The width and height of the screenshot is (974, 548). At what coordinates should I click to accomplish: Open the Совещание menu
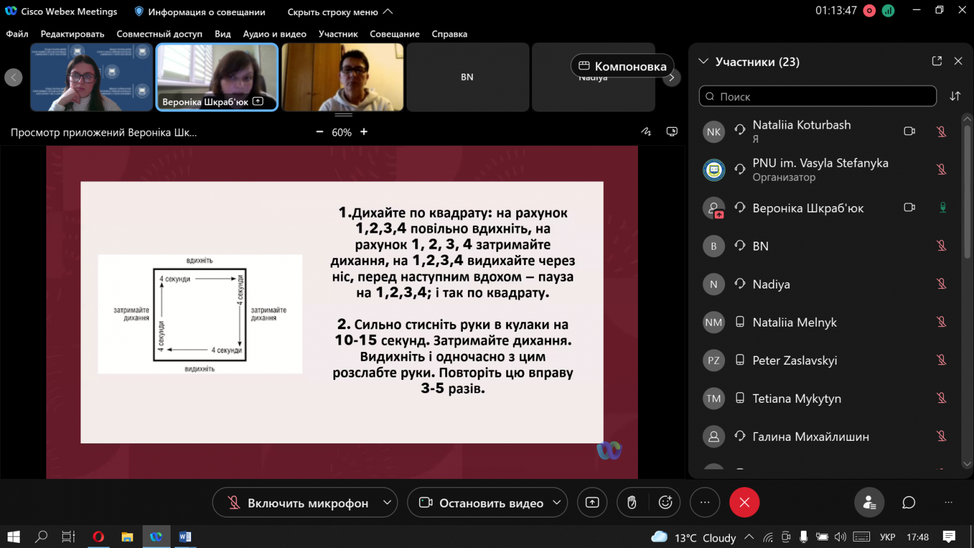394,34
